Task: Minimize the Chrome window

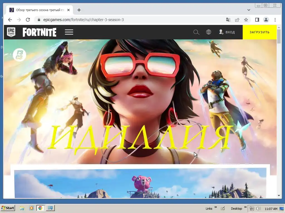Action: (x=258, y=6)
